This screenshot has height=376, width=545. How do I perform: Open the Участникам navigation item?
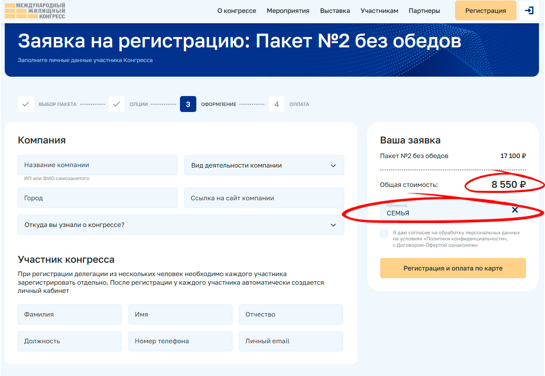379,11
